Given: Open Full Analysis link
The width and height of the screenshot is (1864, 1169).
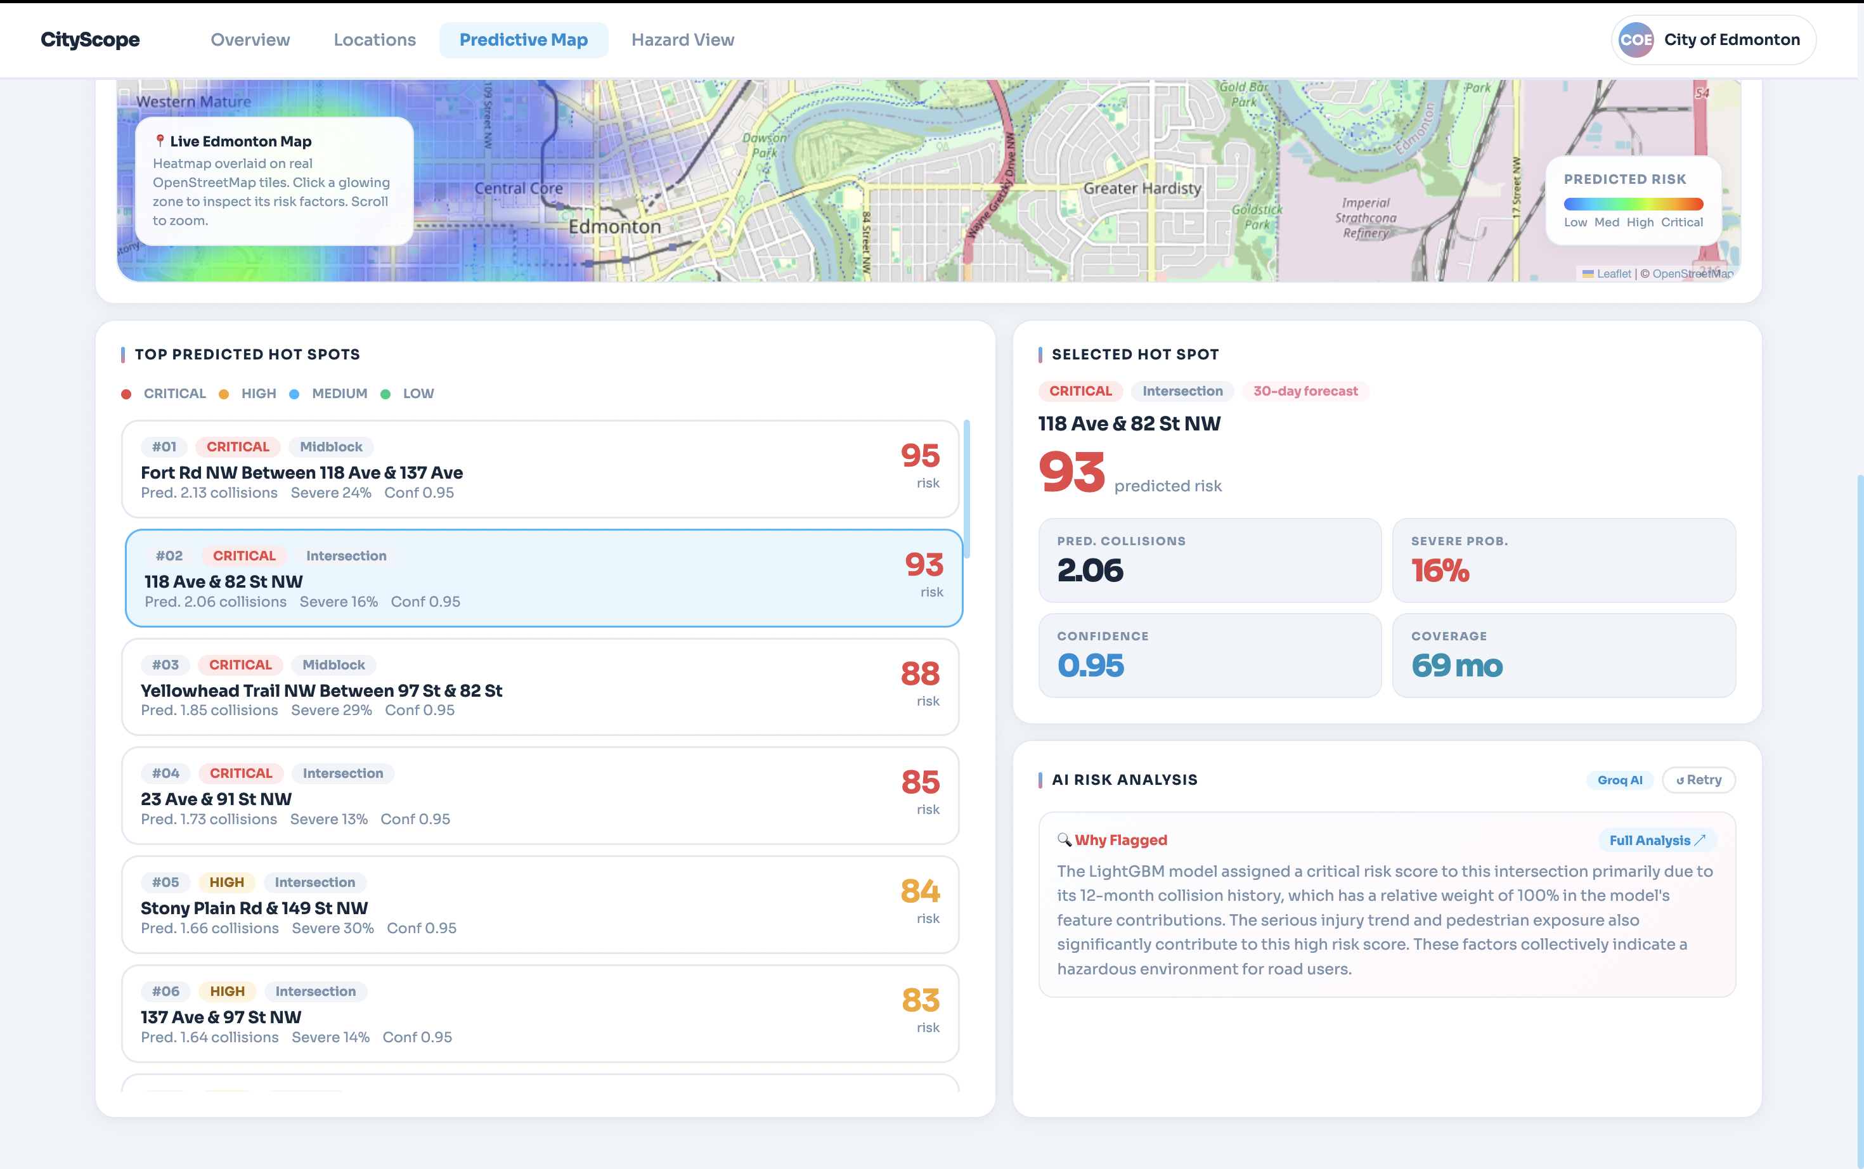Looking at the screenshot, I should click(x=1657, y=841).
